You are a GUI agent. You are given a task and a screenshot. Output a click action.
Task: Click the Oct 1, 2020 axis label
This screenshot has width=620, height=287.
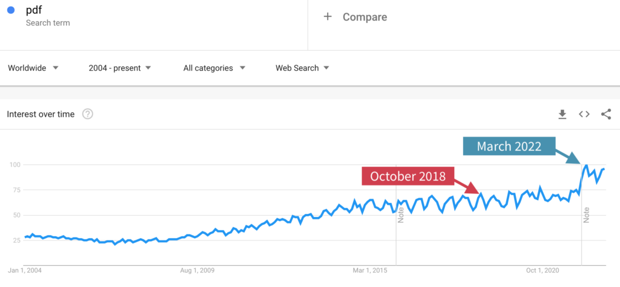[x=542, y=271]
